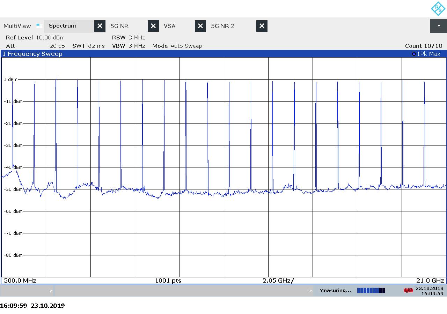
Task: Click the 1Pk Max trace indicator
Action: (x=426, y=54)
